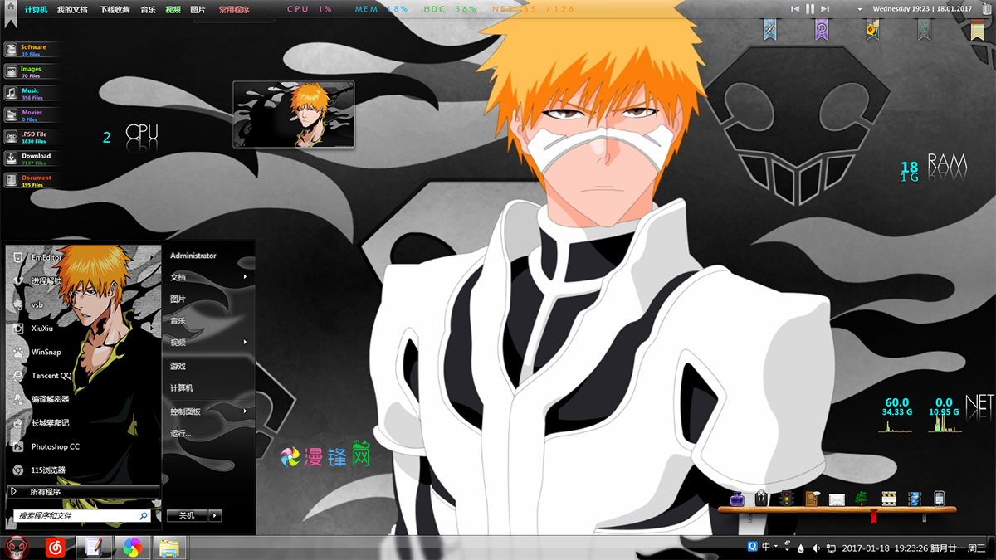Click the ink bottle icon on the shelf dock
Screen dimensions: 996x560
pyautogui.click(x=735, y=499)
